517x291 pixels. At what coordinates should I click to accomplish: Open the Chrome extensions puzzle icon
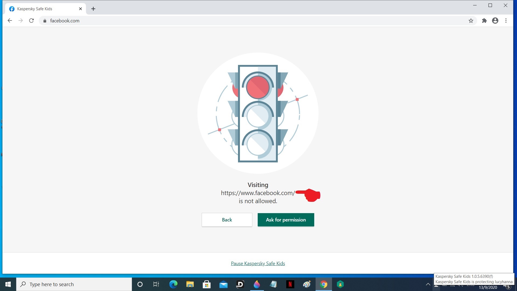tap(484, 21)
